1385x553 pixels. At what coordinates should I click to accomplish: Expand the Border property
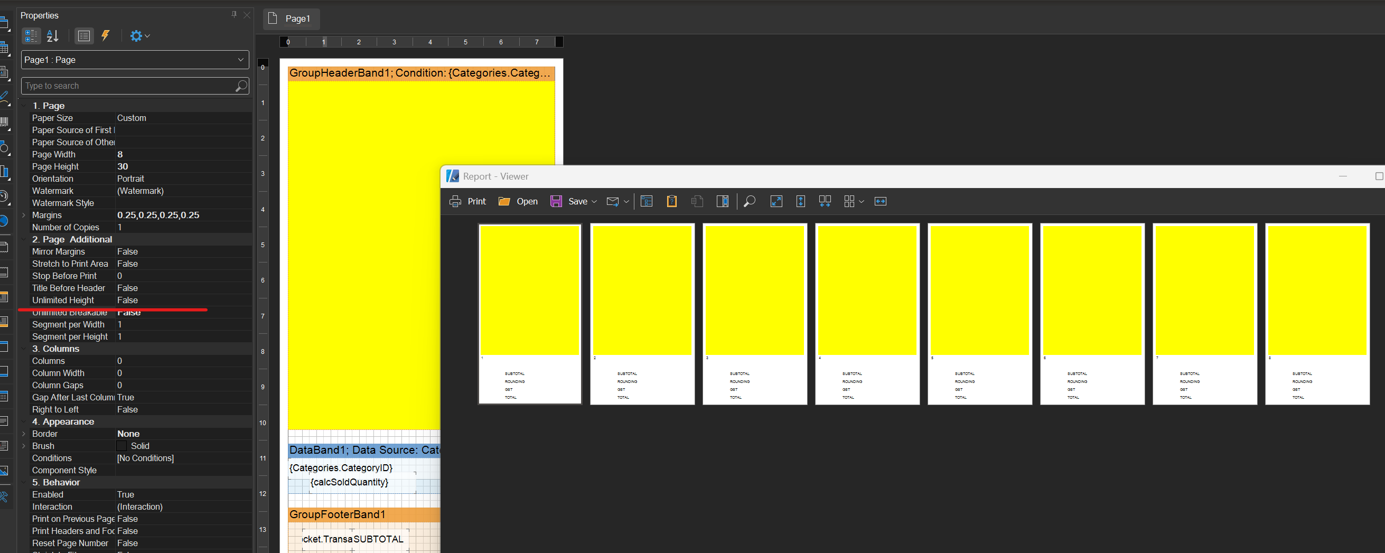[x=24, y=434]
